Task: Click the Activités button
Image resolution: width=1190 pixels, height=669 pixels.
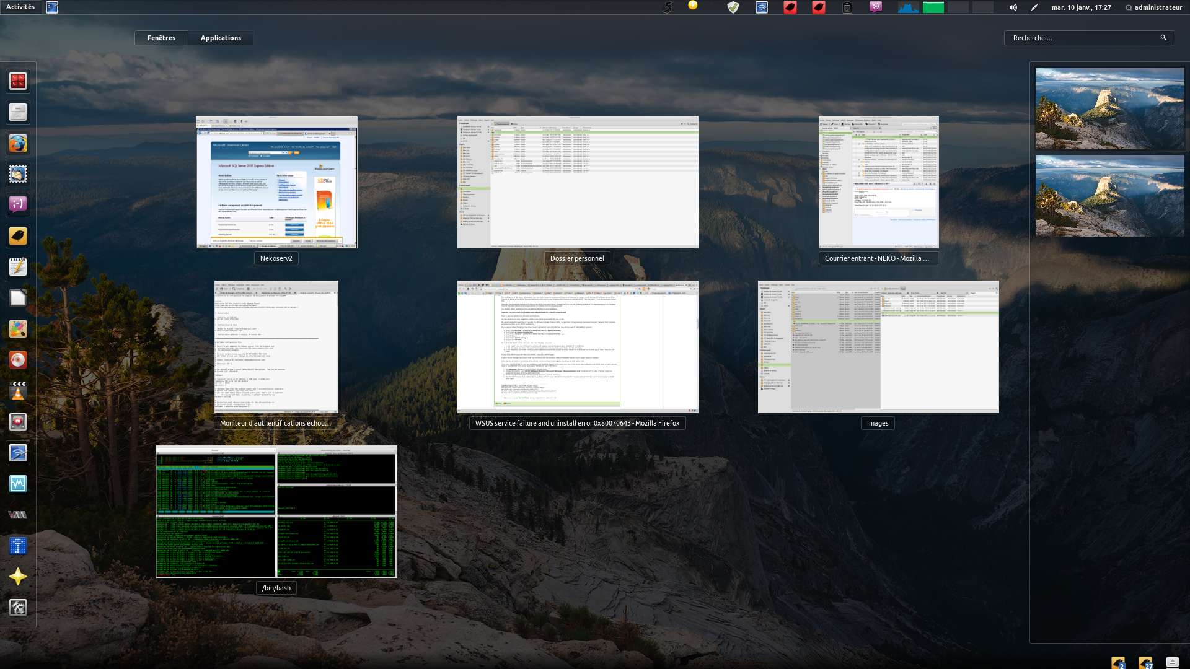Action: tap(20, 7)
